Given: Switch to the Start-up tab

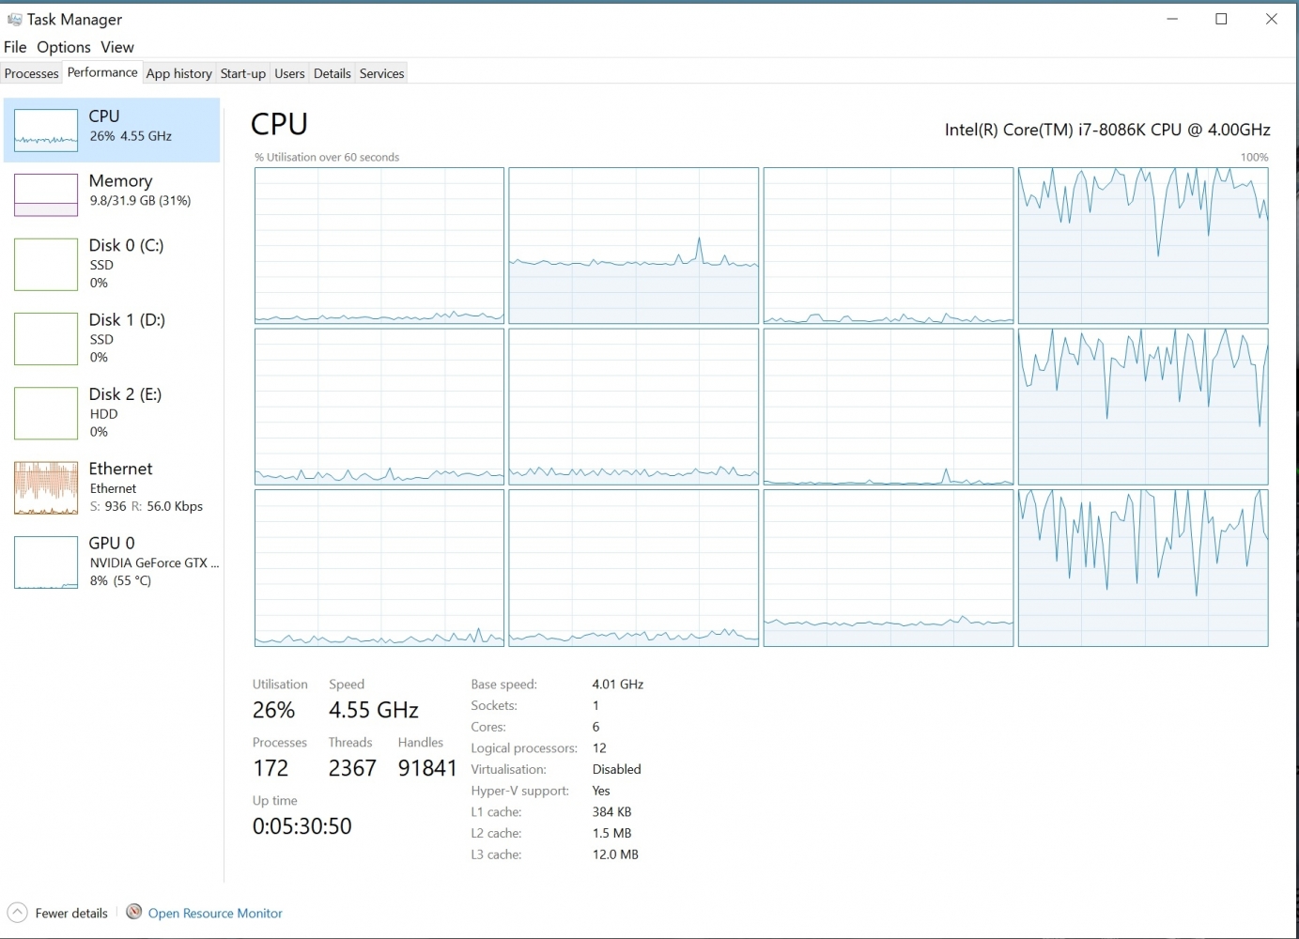Looking at the screenshot, I should coord(243,73).
